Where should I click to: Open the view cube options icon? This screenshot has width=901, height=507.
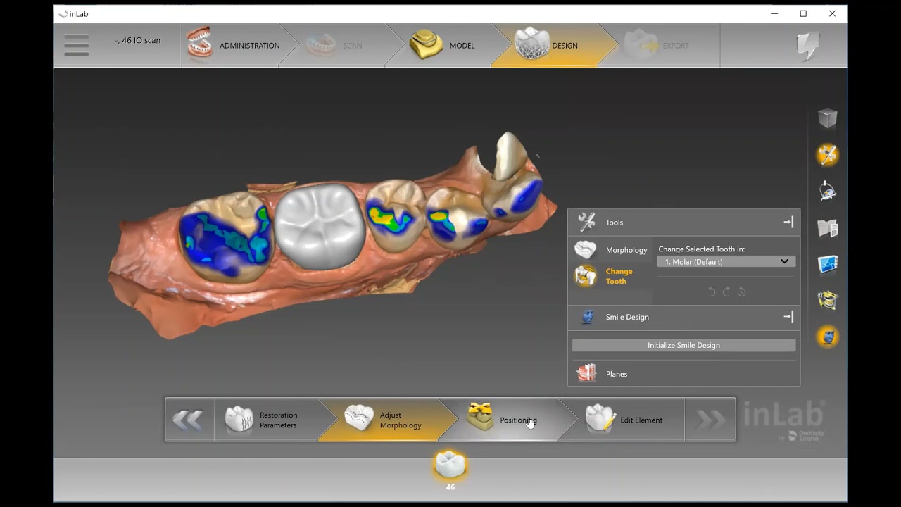point(828,118)
